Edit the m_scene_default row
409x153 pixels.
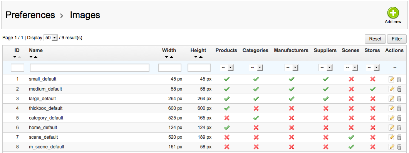(x=391, y=147)
